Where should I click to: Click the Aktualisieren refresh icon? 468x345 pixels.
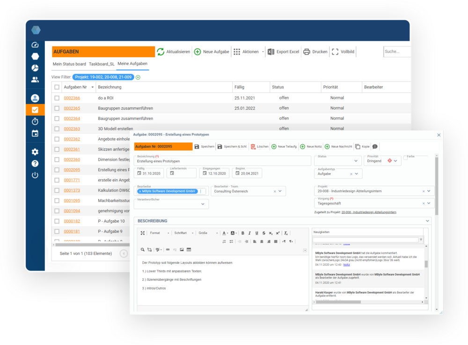pyautogui.click(x=161, y=52)
